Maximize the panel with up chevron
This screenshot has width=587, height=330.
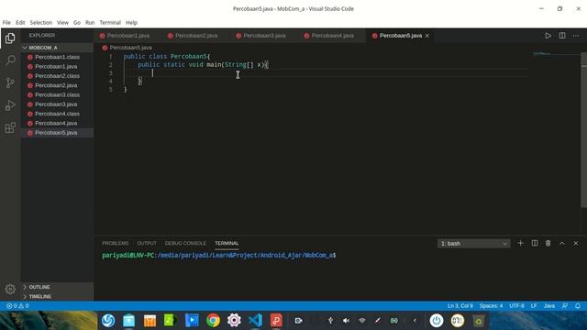click(x=562, y=243)
